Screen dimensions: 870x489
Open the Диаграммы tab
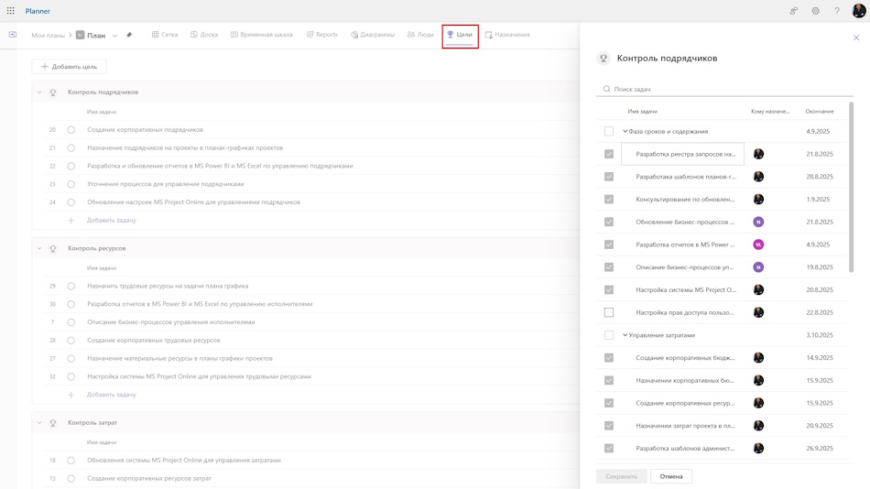(373, 35)
